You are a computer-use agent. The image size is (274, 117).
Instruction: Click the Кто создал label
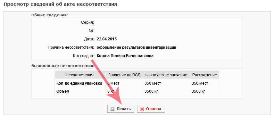coord(84,56)
